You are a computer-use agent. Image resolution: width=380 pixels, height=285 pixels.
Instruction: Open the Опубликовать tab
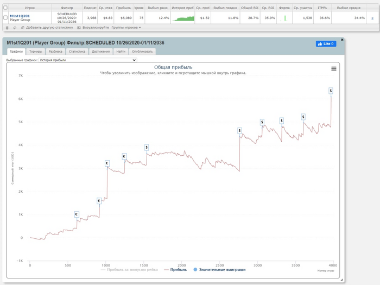(x=142, y=52)
